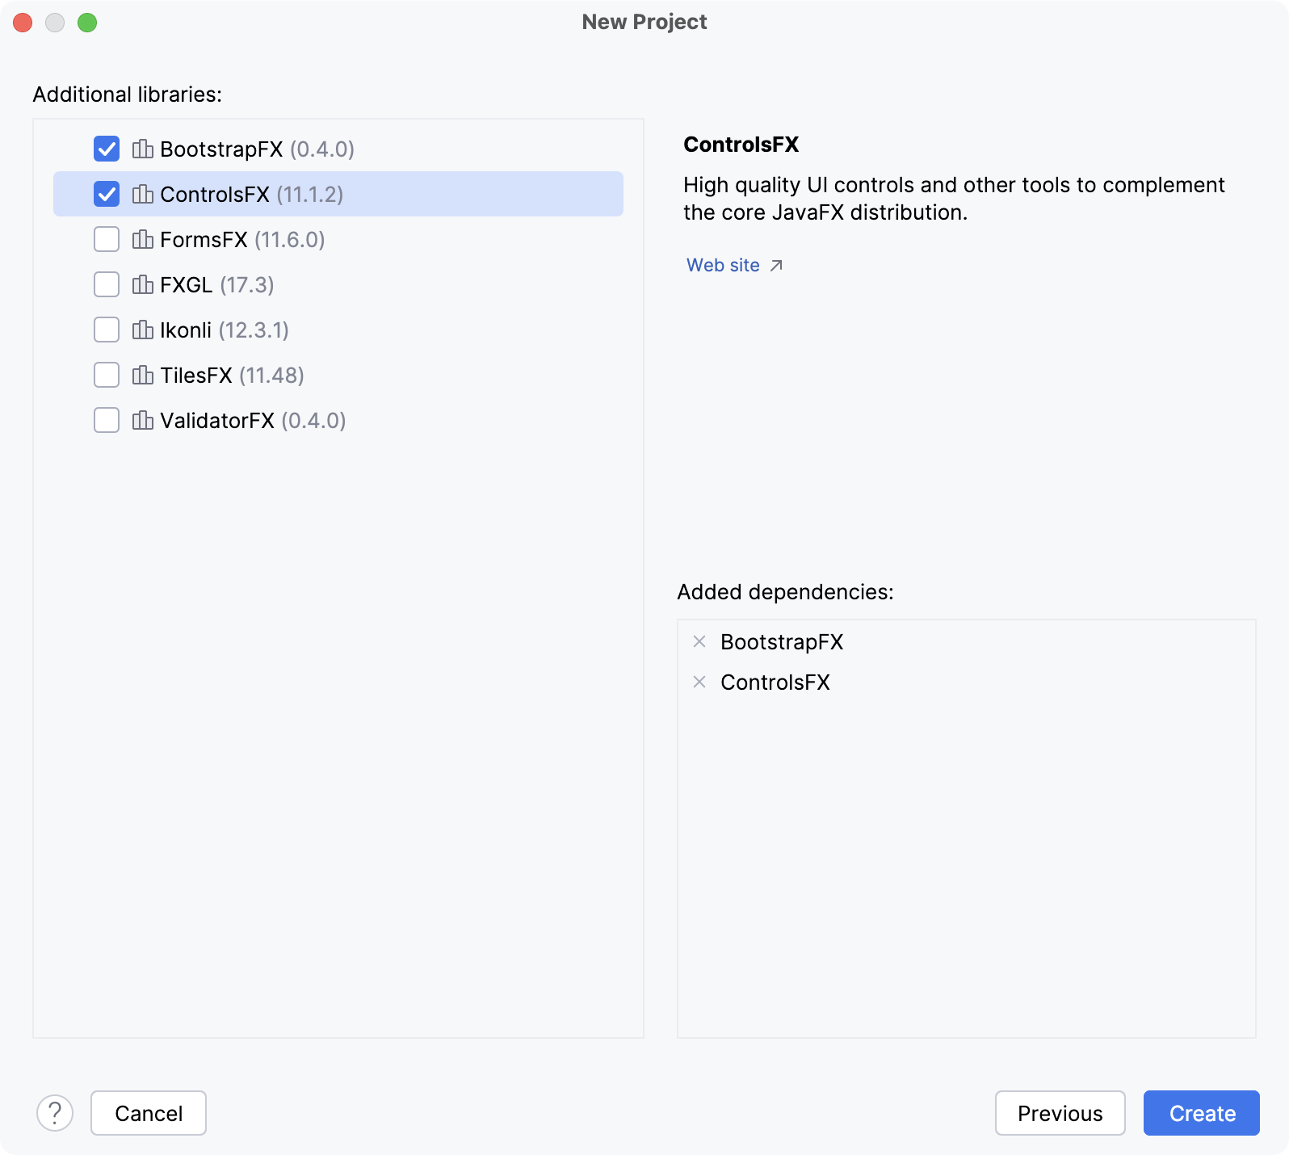
Task: Enable the FormsFX library checkbox
Action: coord(107,240)
